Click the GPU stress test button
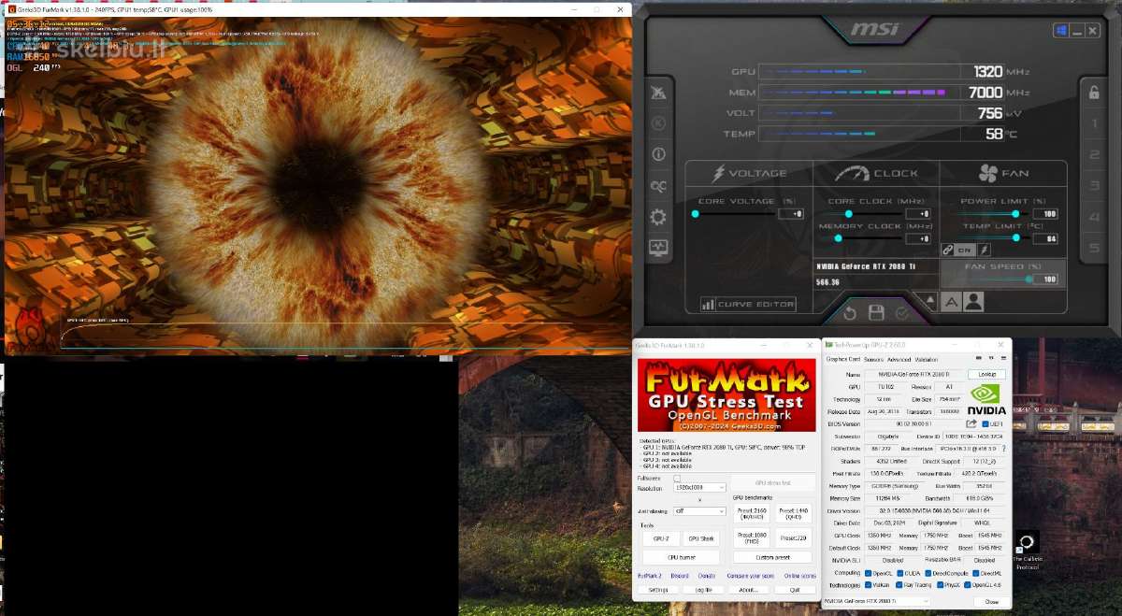The height and width of the screenshot is (616, 1122). pyautogui.click(x=773, y=483)
